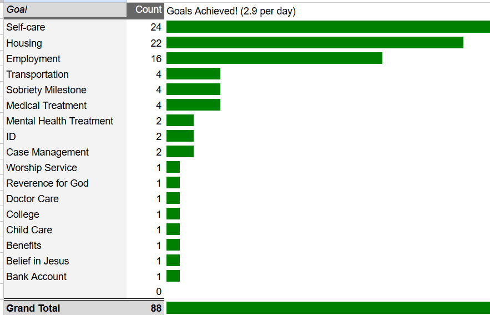This screenshot has width=490, height=315.
Task: Select the ID row label
Action: [11, 136]
